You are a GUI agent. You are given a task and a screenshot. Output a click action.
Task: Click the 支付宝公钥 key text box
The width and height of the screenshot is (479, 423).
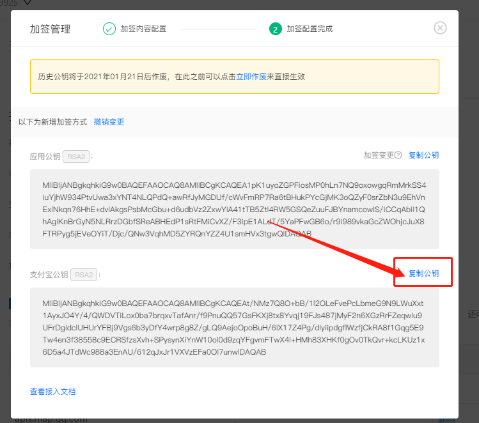235,328
